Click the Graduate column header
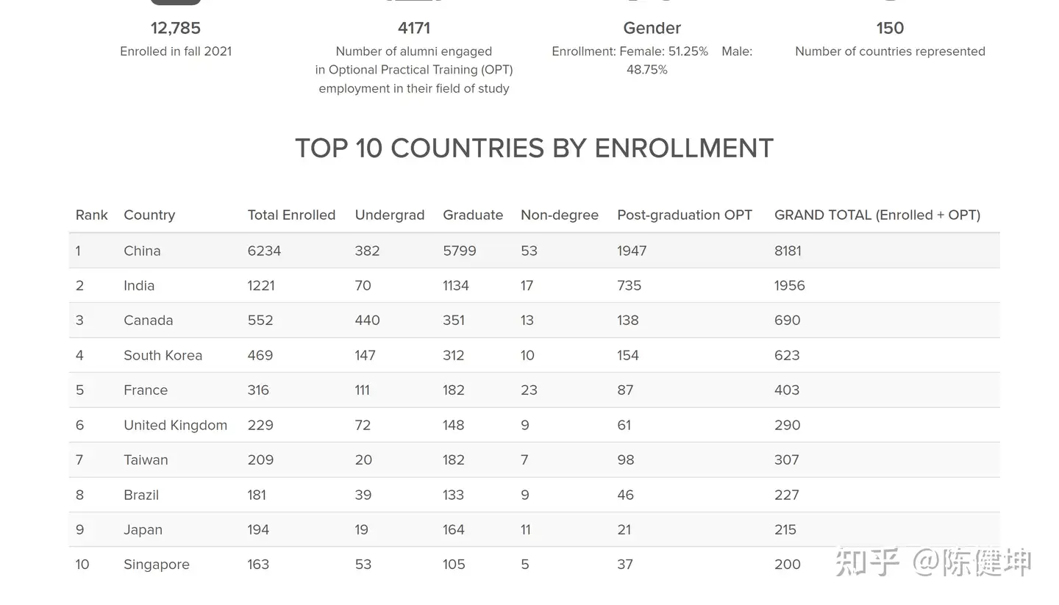1059x605 pixels. [473, 215]
